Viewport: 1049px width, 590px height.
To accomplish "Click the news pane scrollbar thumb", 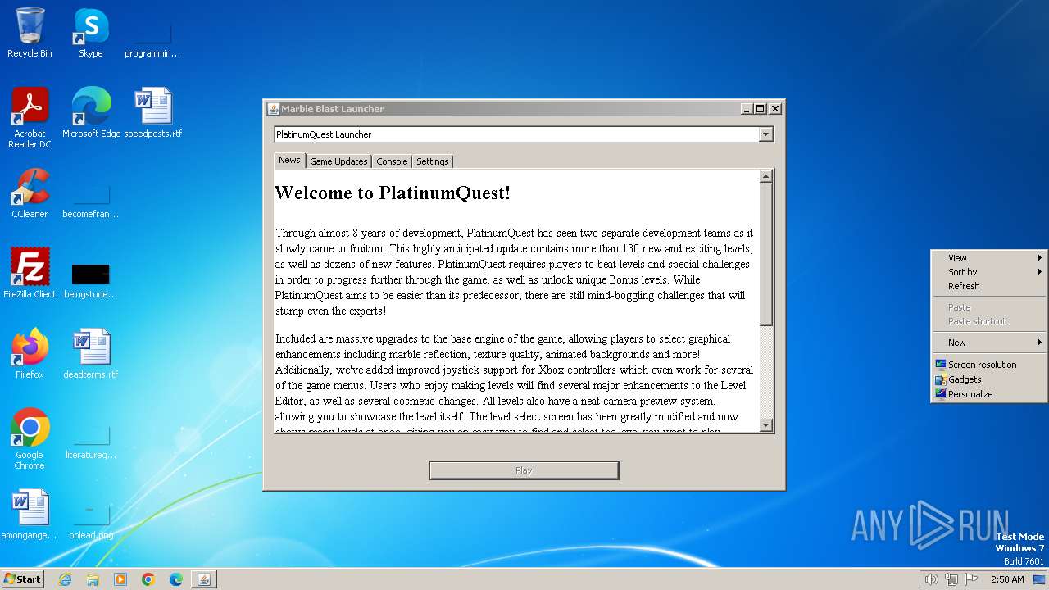I will pyautogui.click(x=766, y=254).
